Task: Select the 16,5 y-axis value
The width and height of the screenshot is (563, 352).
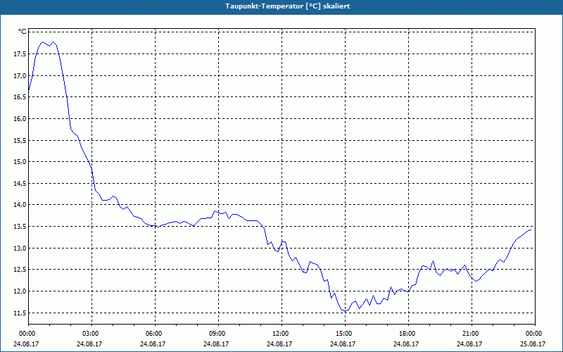Action: (20, 97)
